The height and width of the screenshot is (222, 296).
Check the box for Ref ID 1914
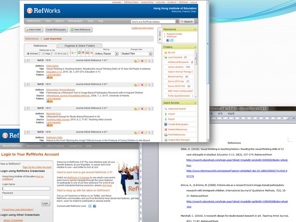(28, 85)
